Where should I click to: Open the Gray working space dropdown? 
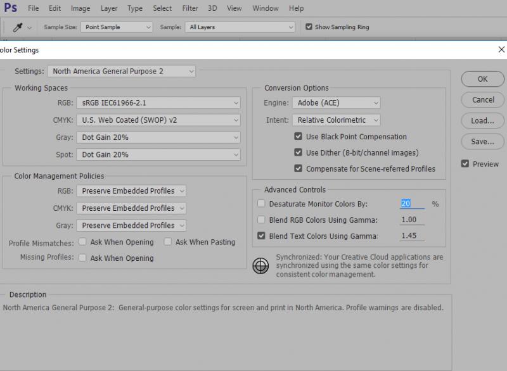(x=158, y=137)
